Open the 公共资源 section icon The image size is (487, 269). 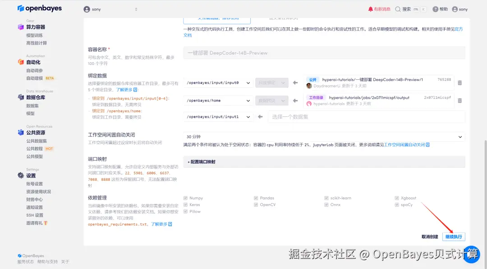click(x=21, y=132)
